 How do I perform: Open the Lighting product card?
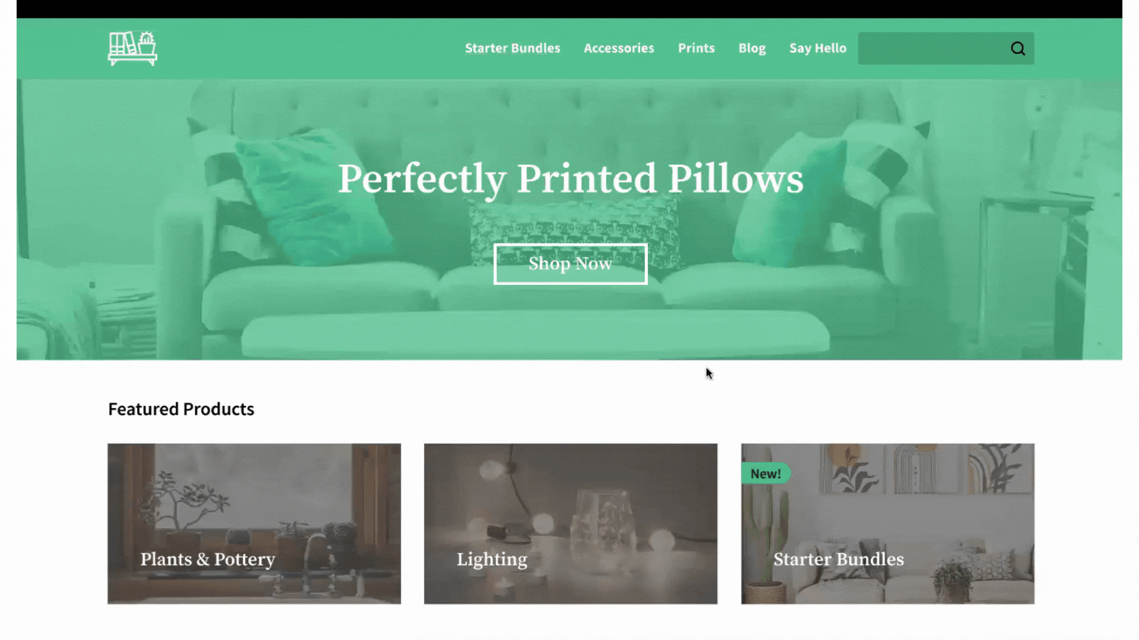tap(571, 524)
